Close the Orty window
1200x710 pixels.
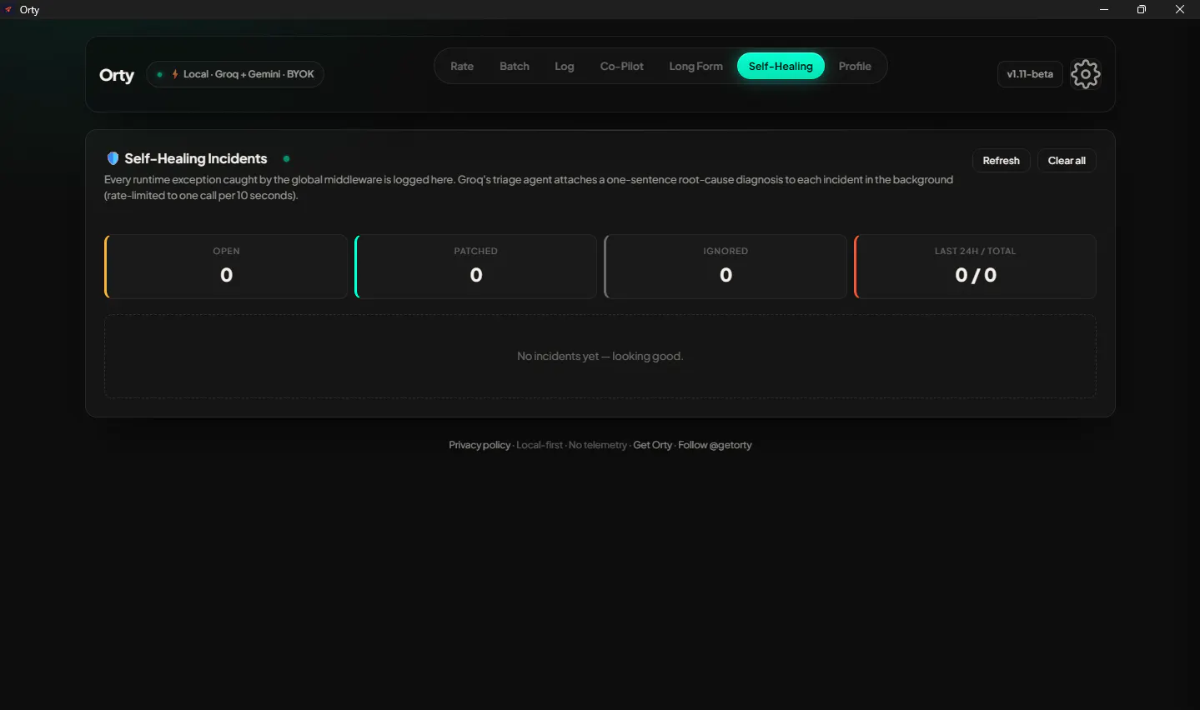(x=1180, y=9)
